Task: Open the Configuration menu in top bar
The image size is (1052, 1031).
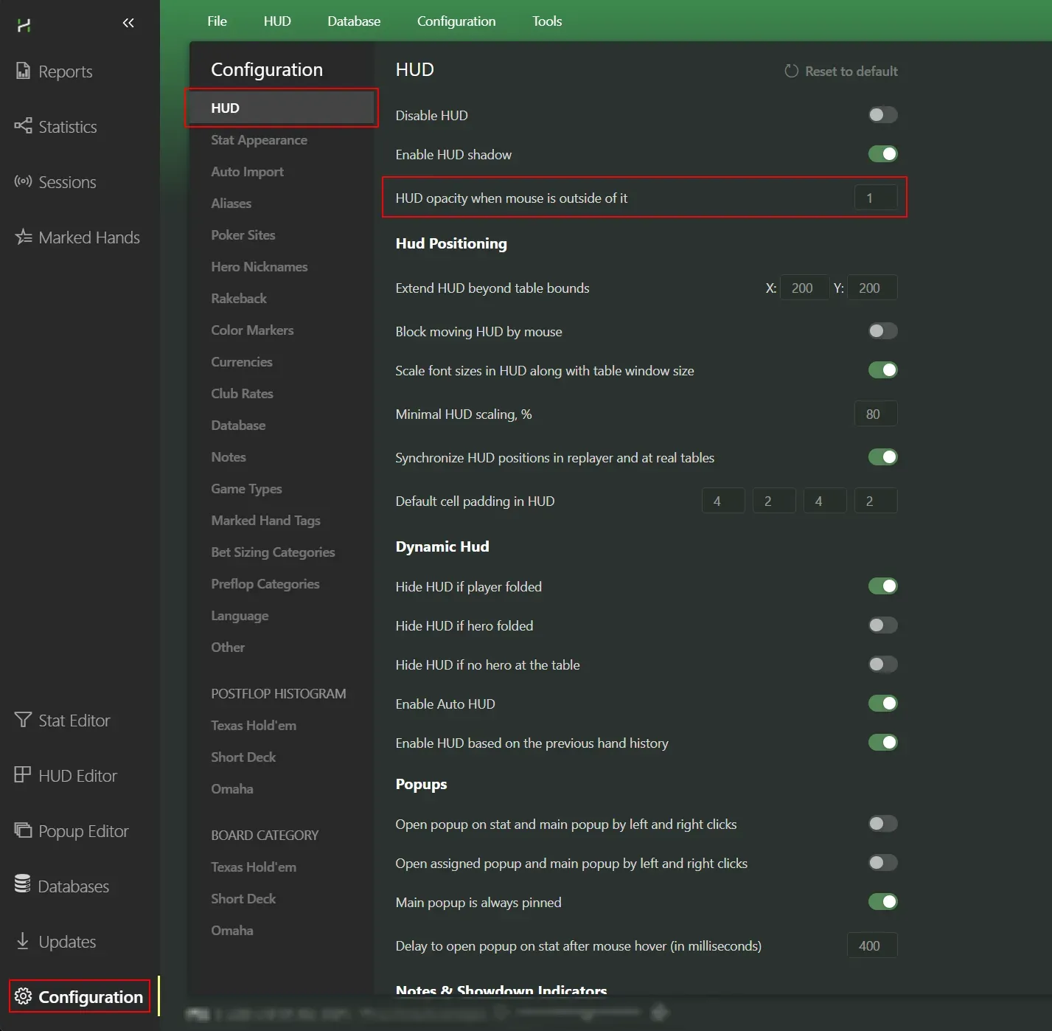Action: click(456, 21)
